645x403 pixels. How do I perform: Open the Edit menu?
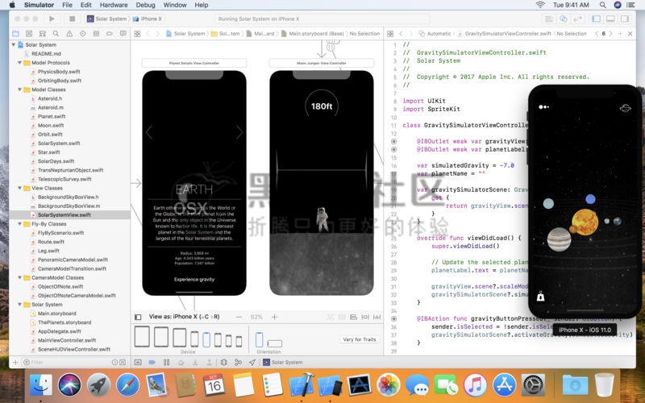86,5
